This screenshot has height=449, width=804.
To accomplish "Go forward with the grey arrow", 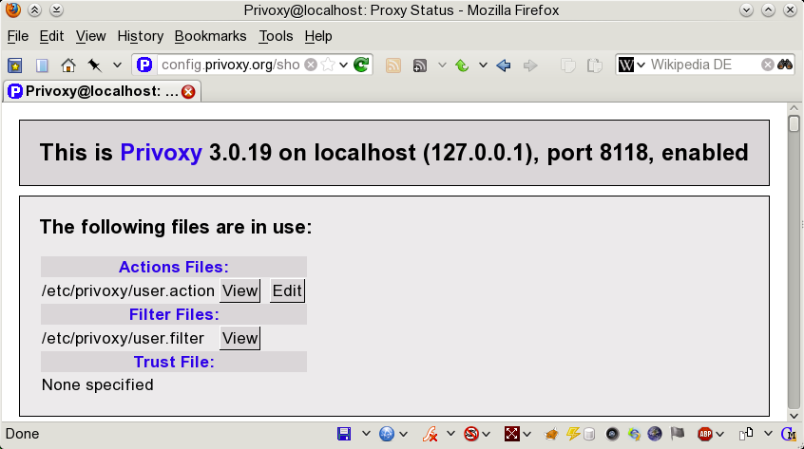I will pyautogui.click(x=530, y=65).
